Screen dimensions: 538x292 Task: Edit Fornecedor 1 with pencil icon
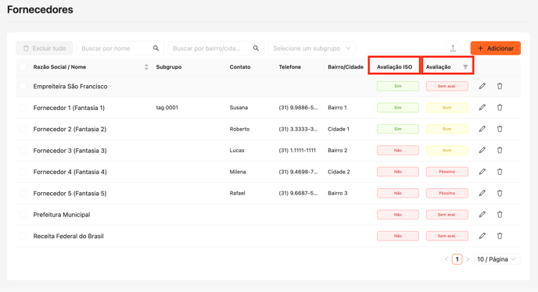482,108
